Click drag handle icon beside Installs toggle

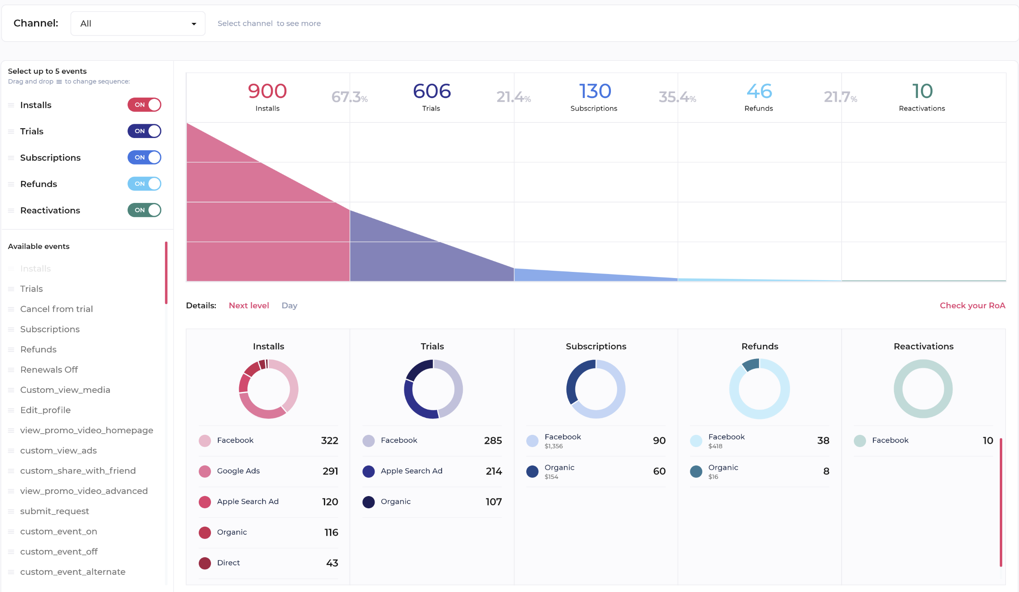coord(11,105)
